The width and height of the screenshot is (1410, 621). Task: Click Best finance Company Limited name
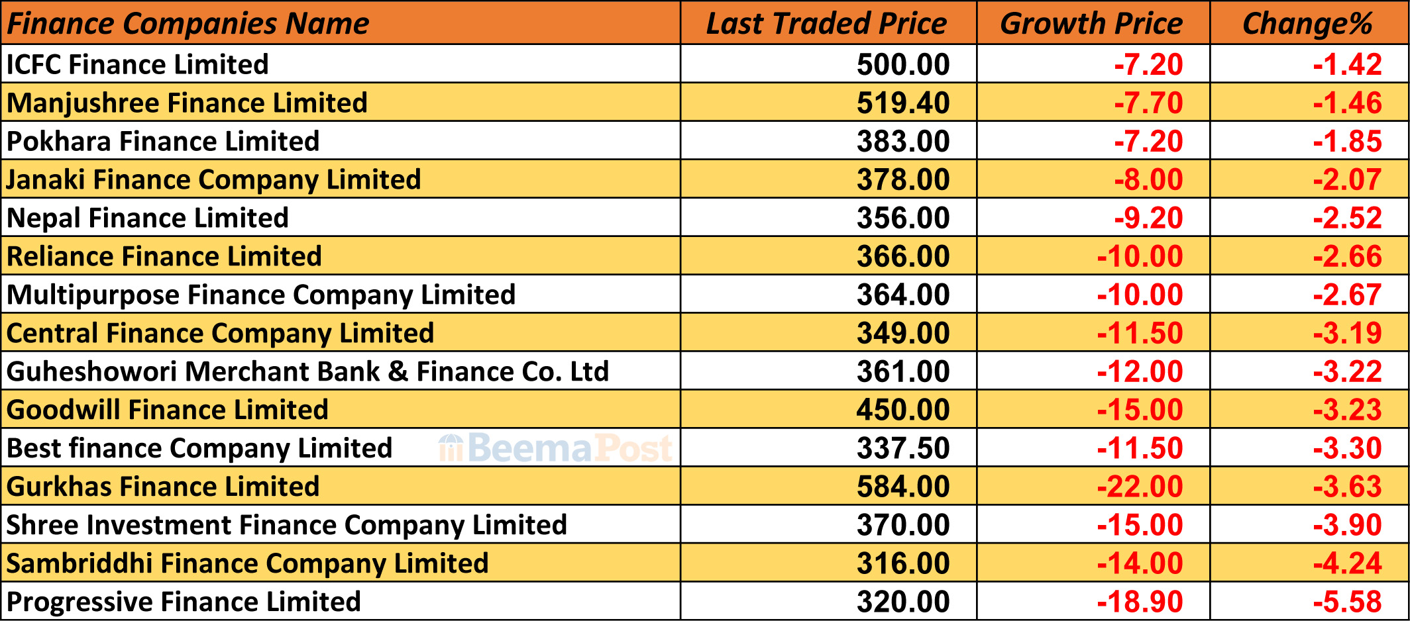tap(199, 448)
